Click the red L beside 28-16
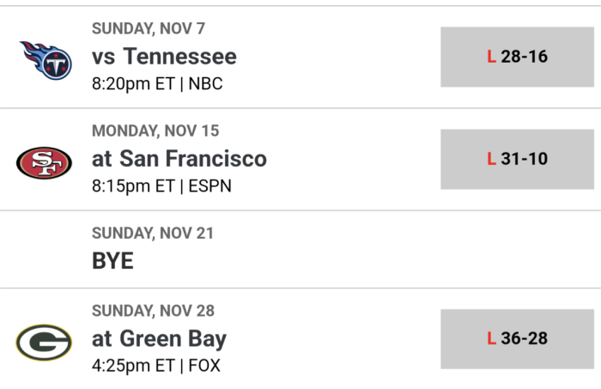Screen dimensions: 601x389 click(492, 57)
